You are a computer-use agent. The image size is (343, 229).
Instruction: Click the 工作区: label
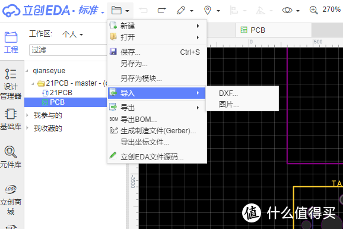click(x=40, y=34)
